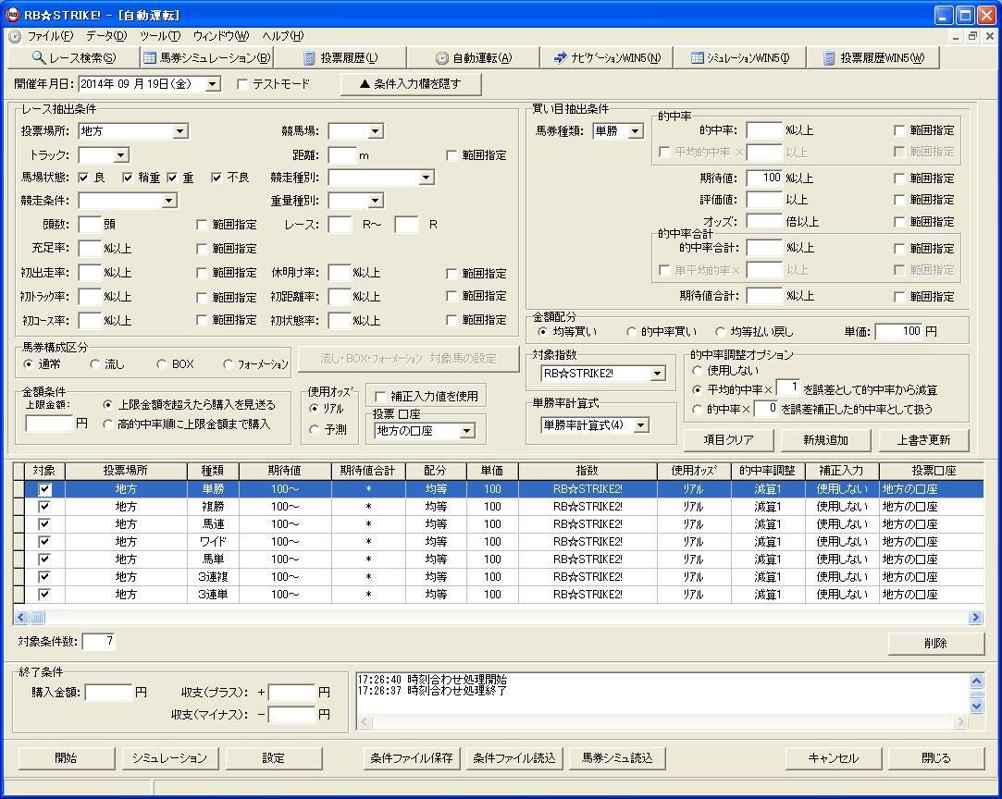Switch to the 投票履歴(L) tab
Screen dimensions: 1002x799
point(340,58)
